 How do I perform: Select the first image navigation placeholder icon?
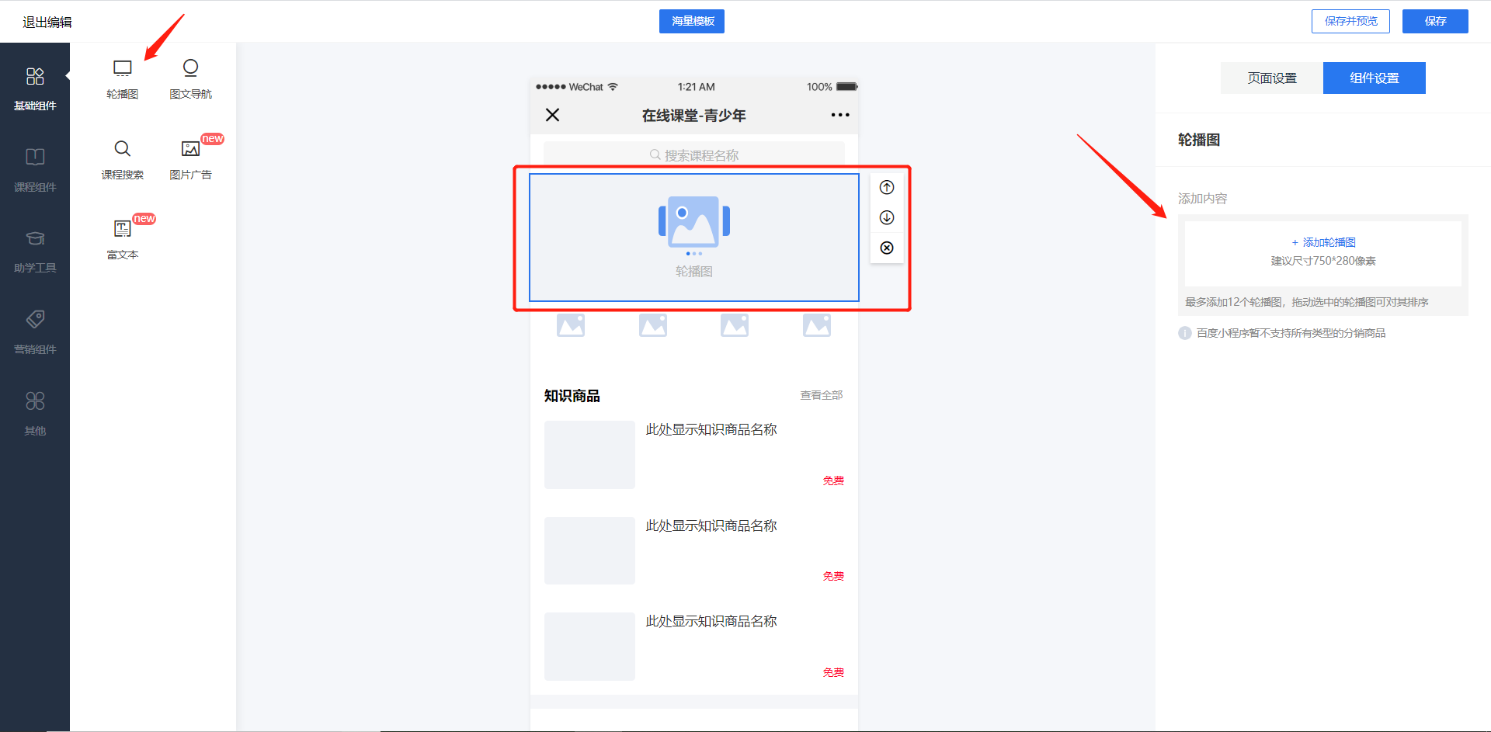[571, 324]
